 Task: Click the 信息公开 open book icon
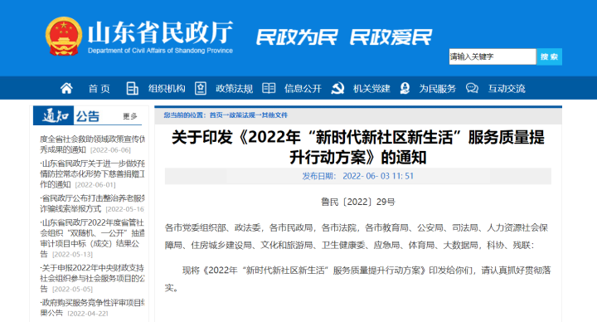(x=269, y=89)
